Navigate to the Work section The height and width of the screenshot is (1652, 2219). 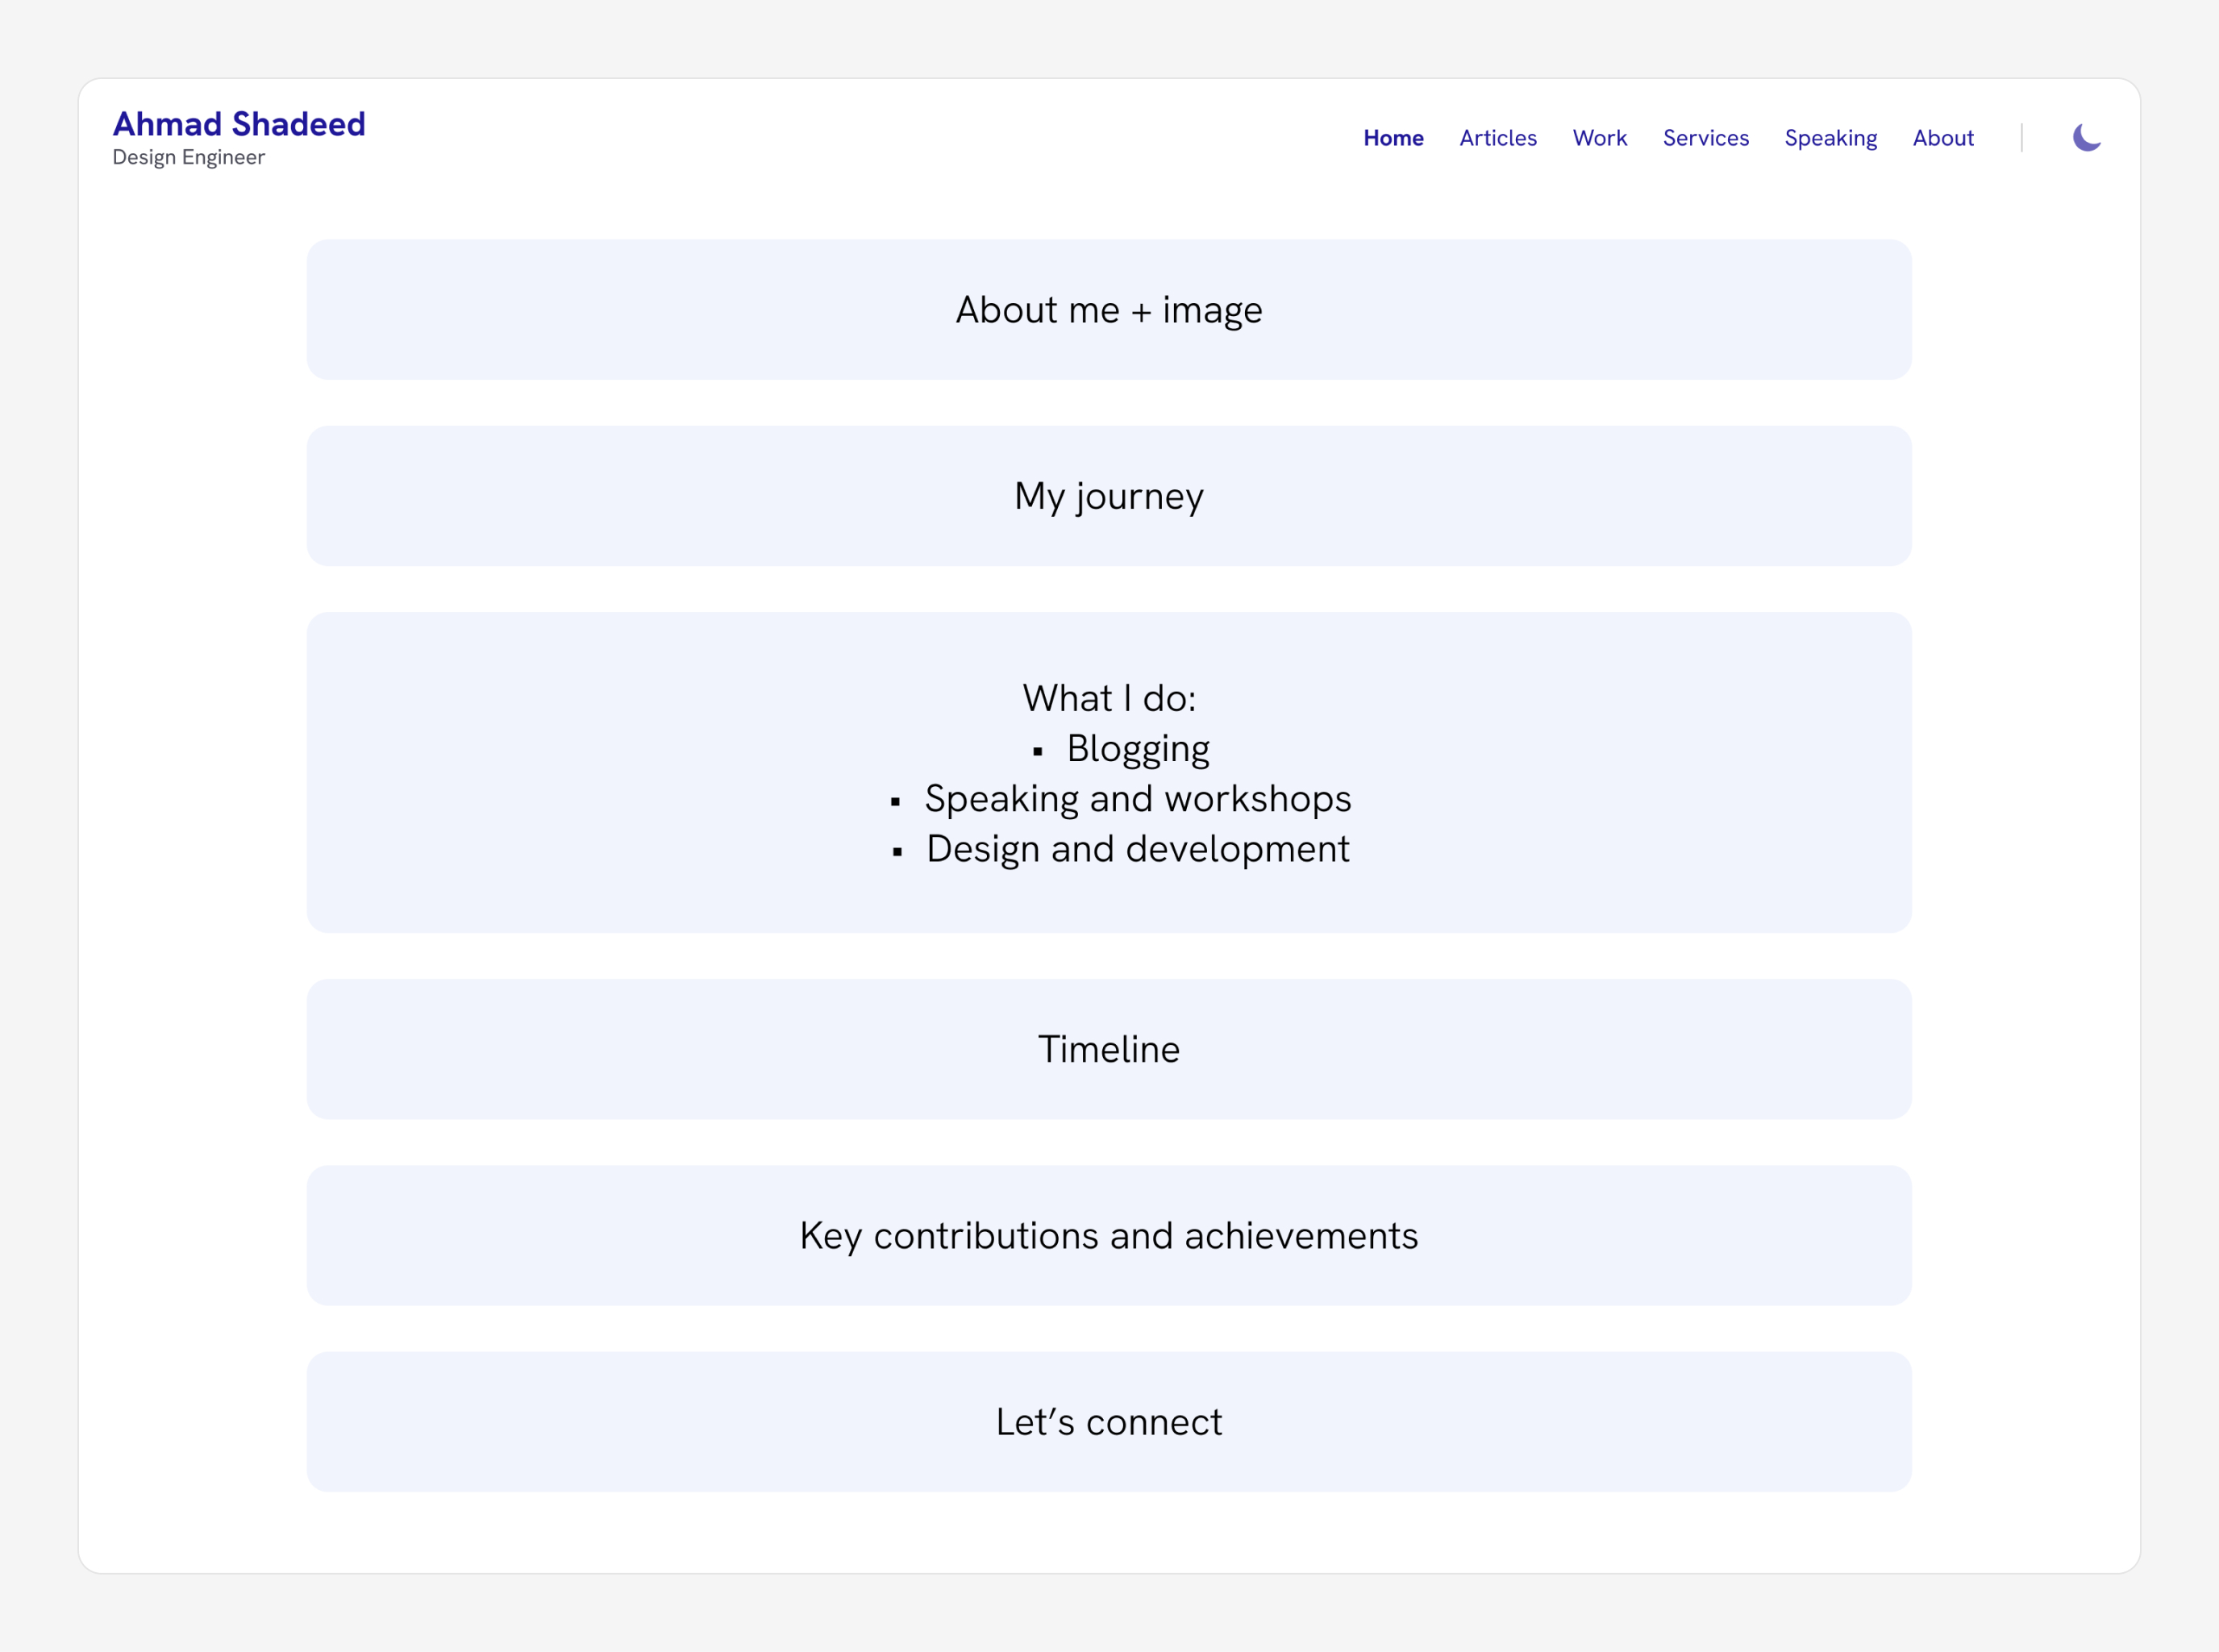(1599, 138)
